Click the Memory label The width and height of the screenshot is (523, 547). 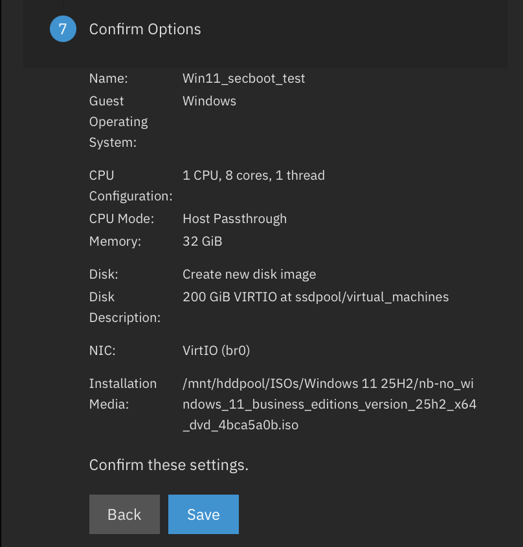tap(116, 241)
